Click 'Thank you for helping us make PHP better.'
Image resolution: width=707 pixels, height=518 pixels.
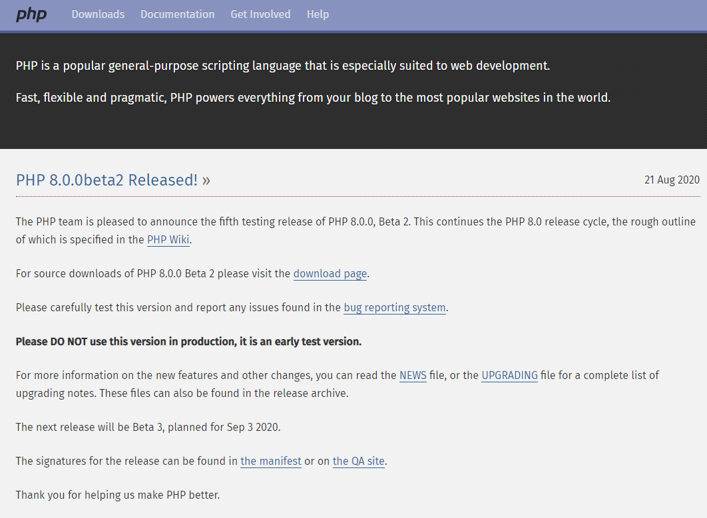118,495
